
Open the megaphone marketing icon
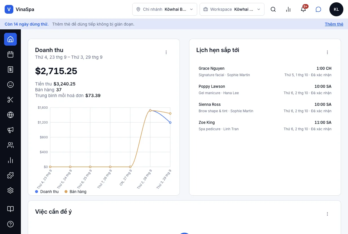coord(10,130)
